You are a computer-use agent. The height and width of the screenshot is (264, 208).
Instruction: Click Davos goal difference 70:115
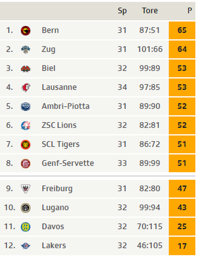click(150, 226)
